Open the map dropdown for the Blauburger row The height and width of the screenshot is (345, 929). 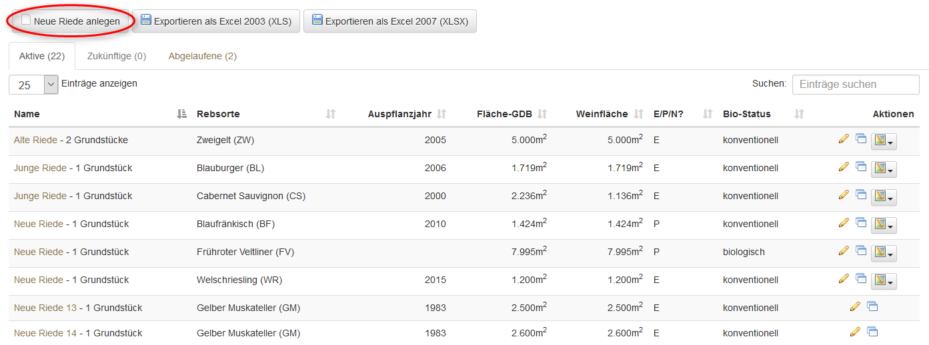tap(884, 169)
